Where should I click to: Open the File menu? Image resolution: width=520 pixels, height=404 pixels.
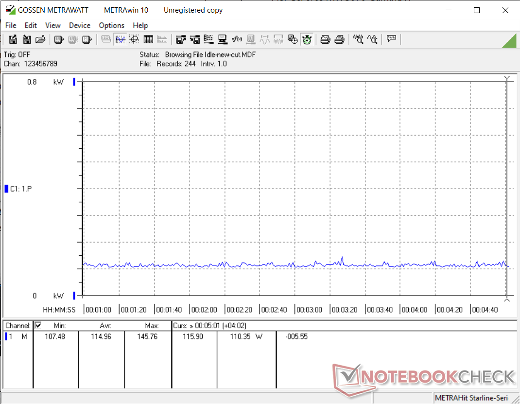click(10, 25)
